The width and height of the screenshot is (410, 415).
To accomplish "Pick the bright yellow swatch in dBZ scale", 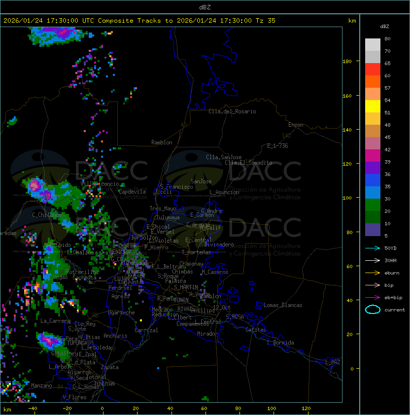I will tap(373, 106).
